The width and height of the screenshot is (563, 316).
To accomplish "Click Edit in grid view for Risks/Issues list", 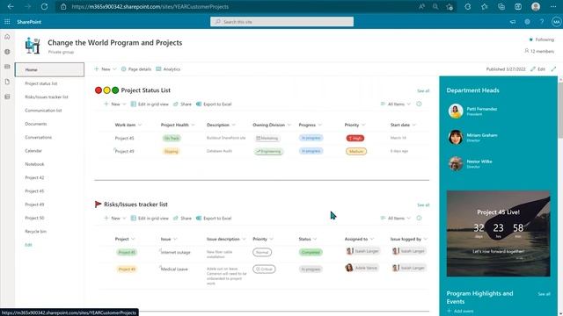I will click(x=150, y=218).
